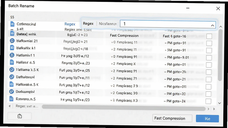Tick the checkbox for PM gote-24 row
Screen dimensions: 228x128
point(208,101)
